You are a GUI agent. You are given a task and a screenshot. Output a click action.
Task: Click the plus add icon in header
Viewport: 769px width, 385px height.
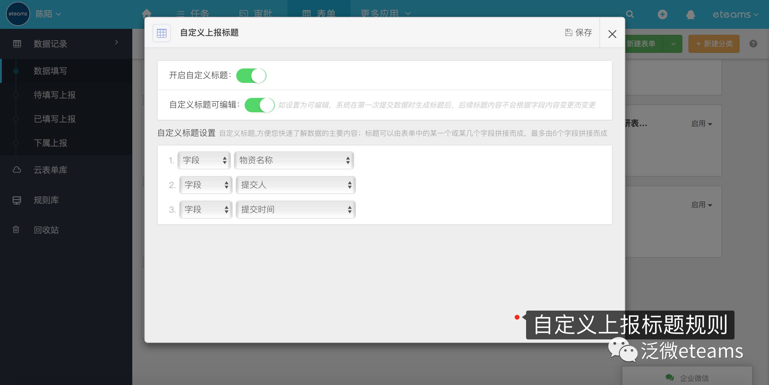tap(662, 14)
